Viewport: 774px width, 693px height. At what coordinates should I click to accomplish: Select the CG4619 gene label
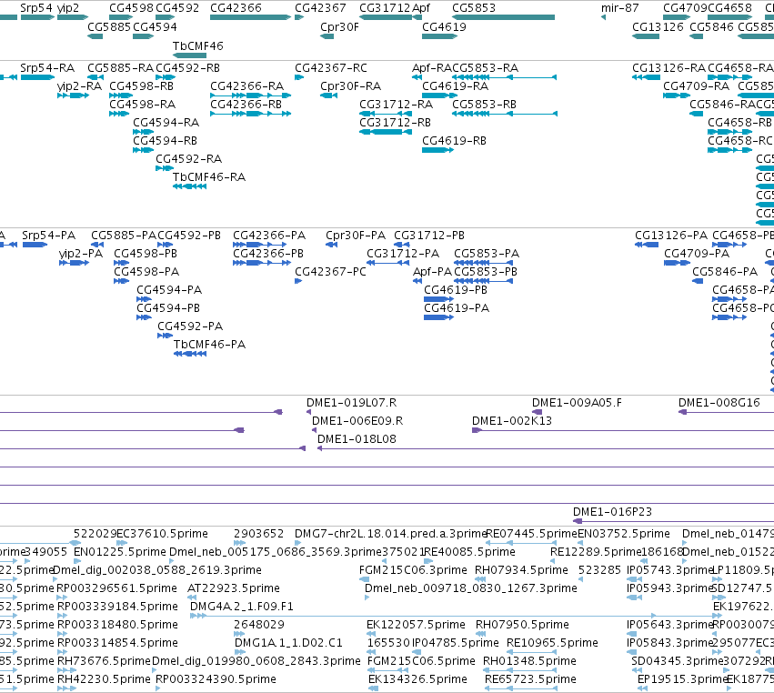tap(444, 26)
